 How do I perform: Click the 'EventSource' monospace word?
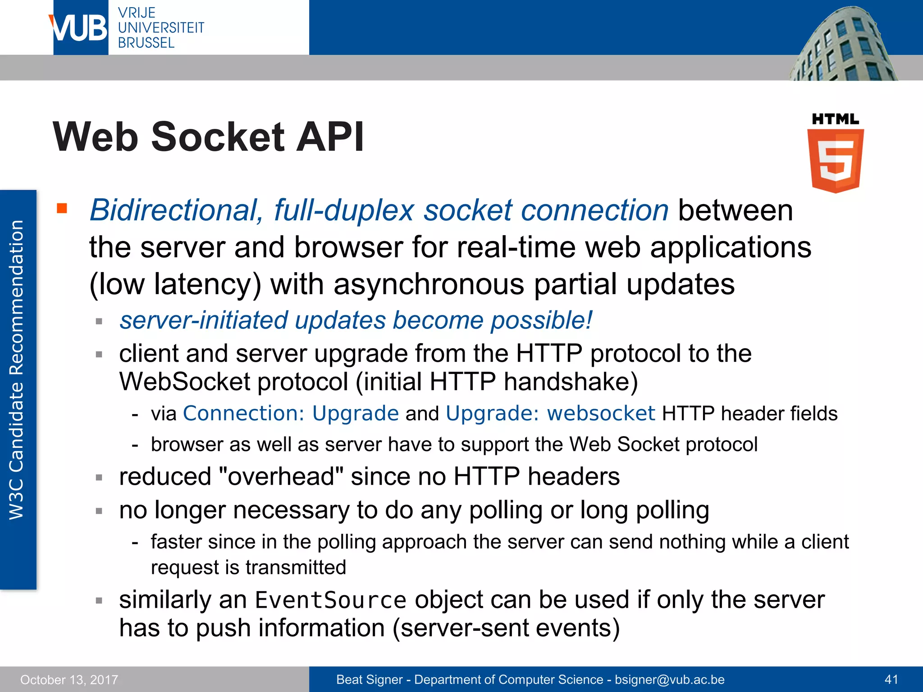coord(331,600)
